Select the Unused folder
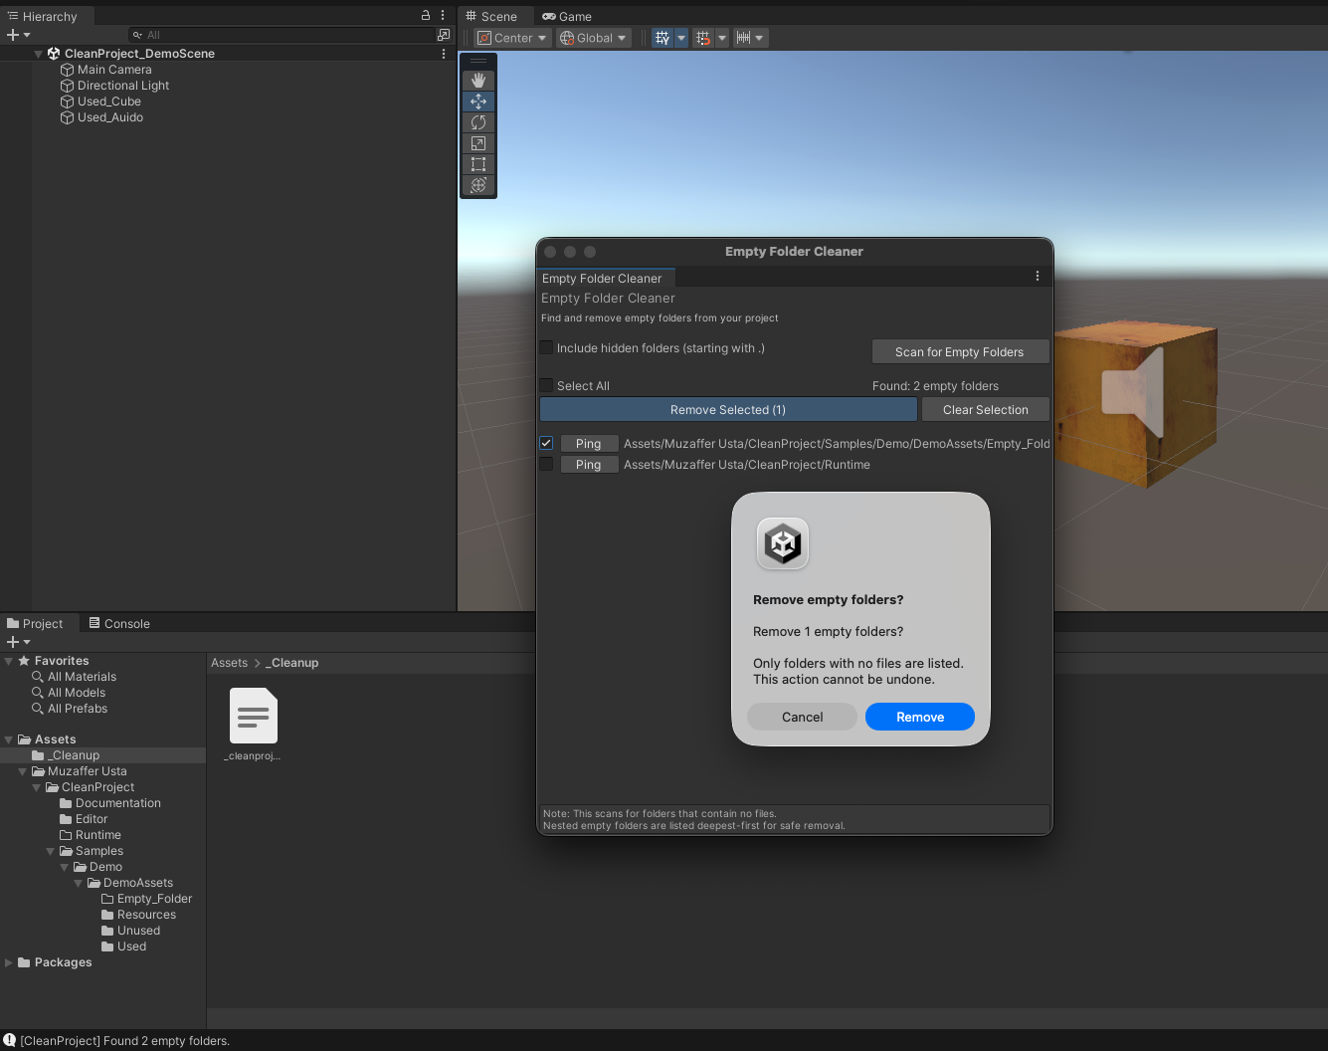The image size is (1328, 1051). 138,931
